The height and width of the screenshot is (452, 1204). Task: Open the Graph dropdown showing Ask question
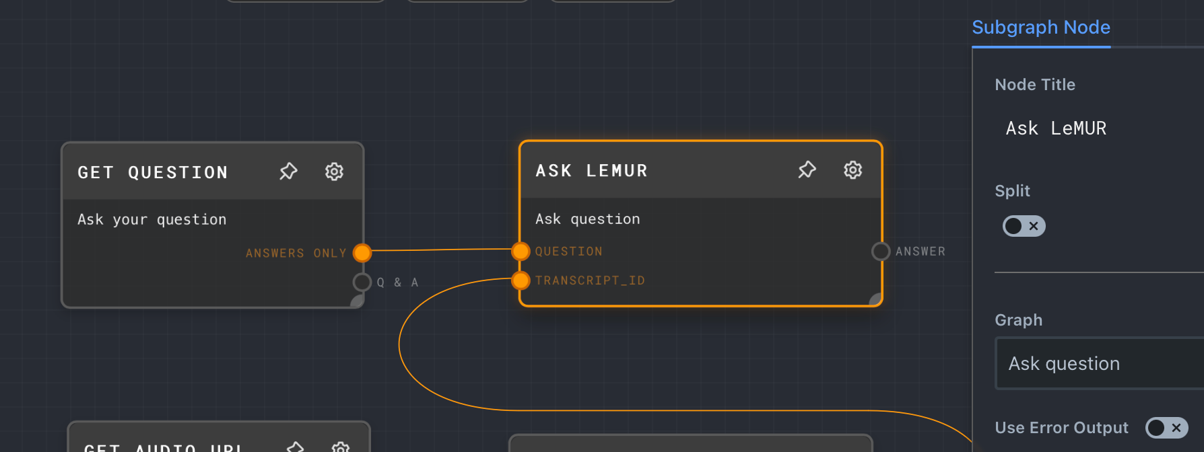point(1099,363)
